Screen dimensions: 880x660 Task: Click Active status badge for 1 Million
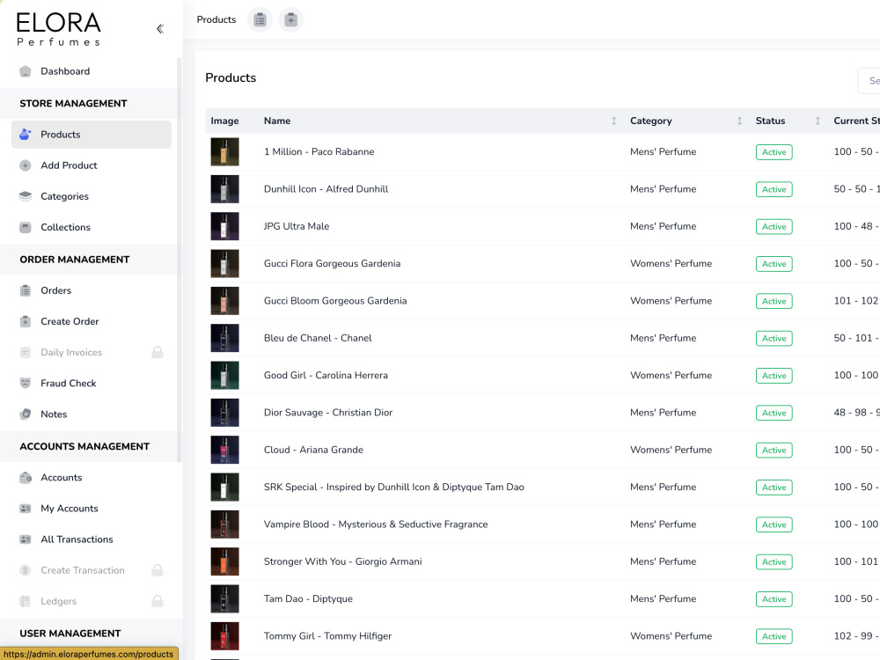(774, 152)
